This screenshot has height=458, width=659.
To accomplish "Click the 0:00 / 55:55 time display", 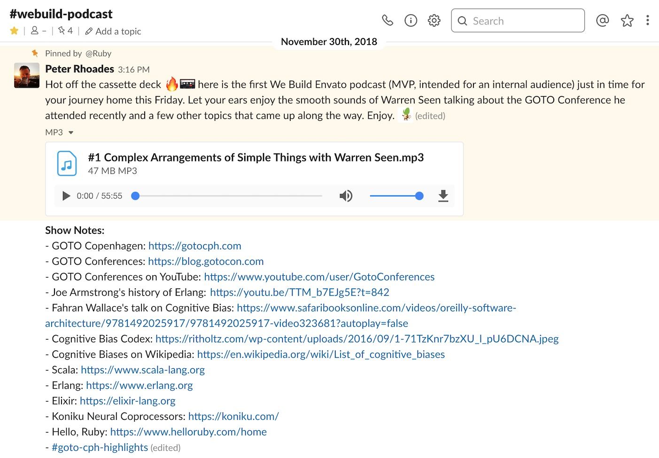I will point(99,196).
